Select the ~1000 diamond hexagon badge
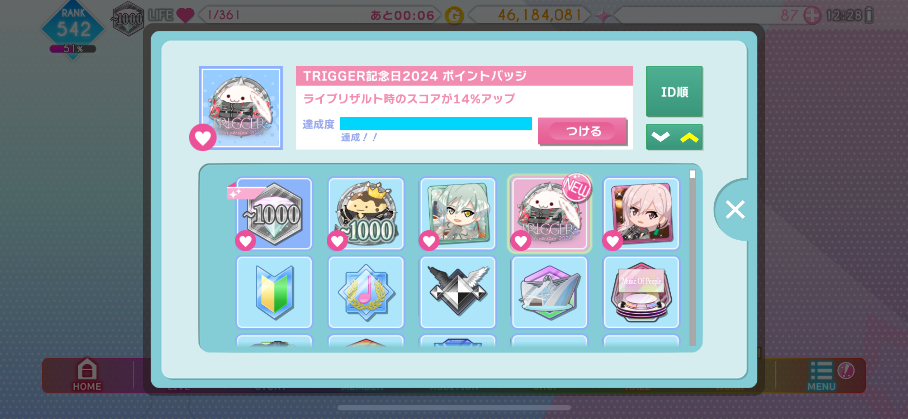The width and height of the screenshot is (908, 419). pyautogui.click(x=274, y=213)
